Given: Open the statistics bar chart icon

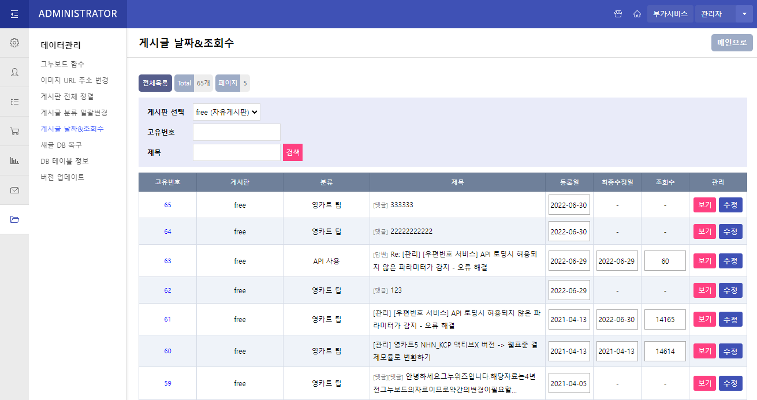Looking at the screenshot, I should (14, 160).
